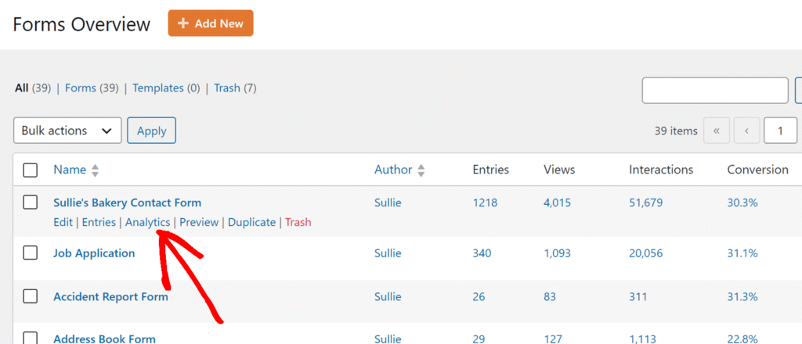The height and width of the screenshot is (344, 802).
Task: Open the 26 entries count
Action: click(x=479, y=296)
